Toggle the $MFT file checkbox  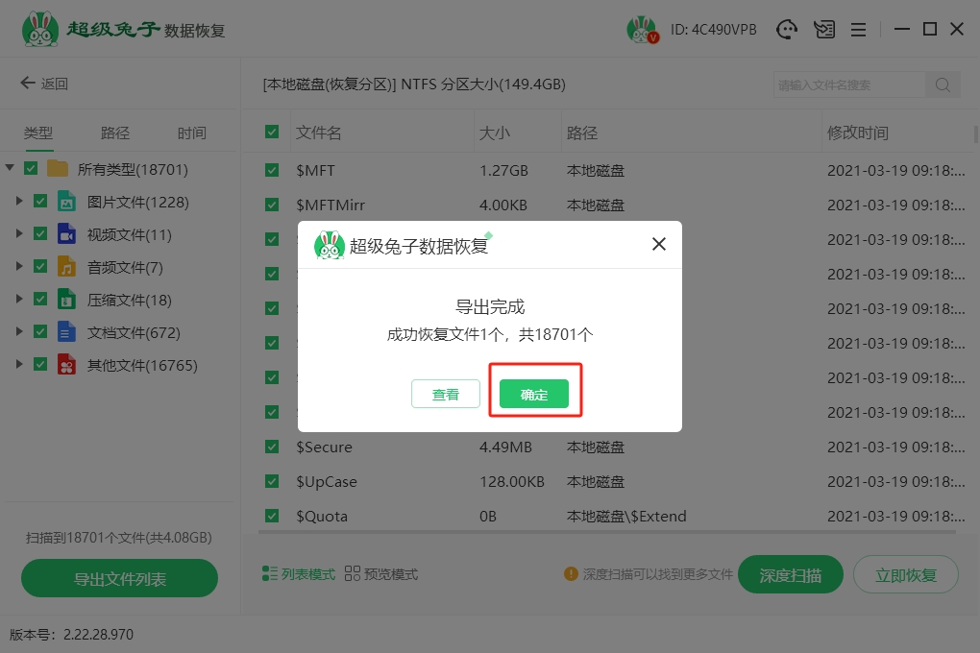pos(272,171)
